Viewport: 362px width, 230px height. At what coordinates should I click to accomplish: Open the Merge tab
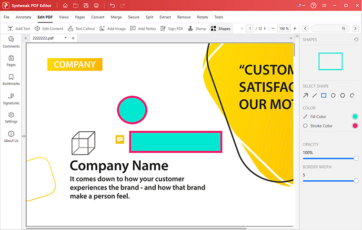click(x=116, y=17)
